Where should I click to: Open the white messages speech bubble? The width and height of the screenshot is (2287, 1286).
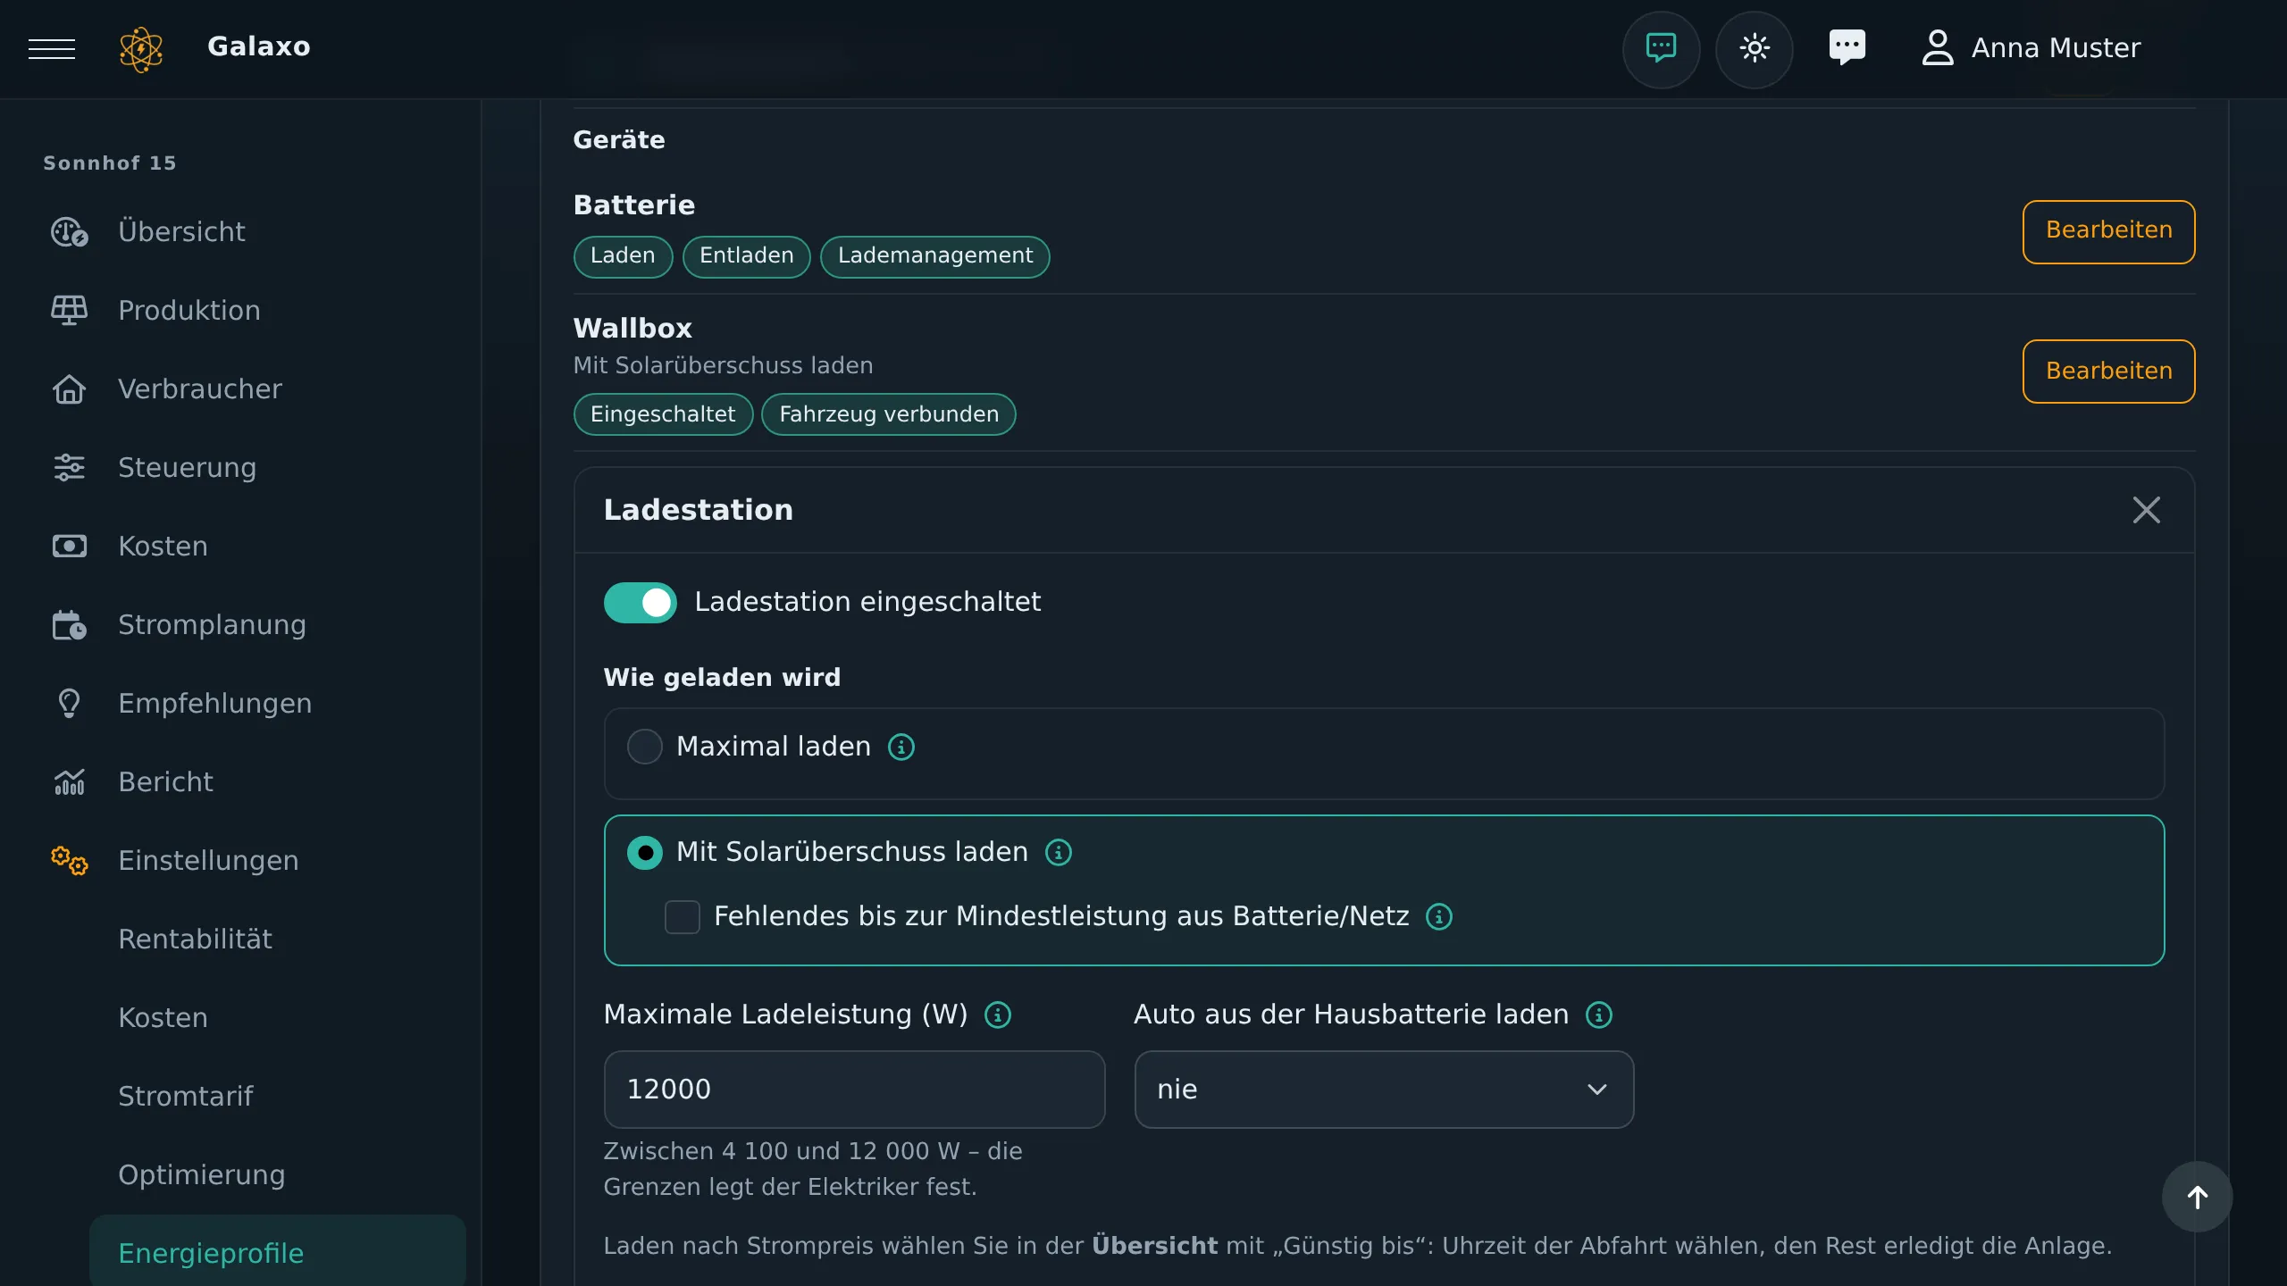1847,47
